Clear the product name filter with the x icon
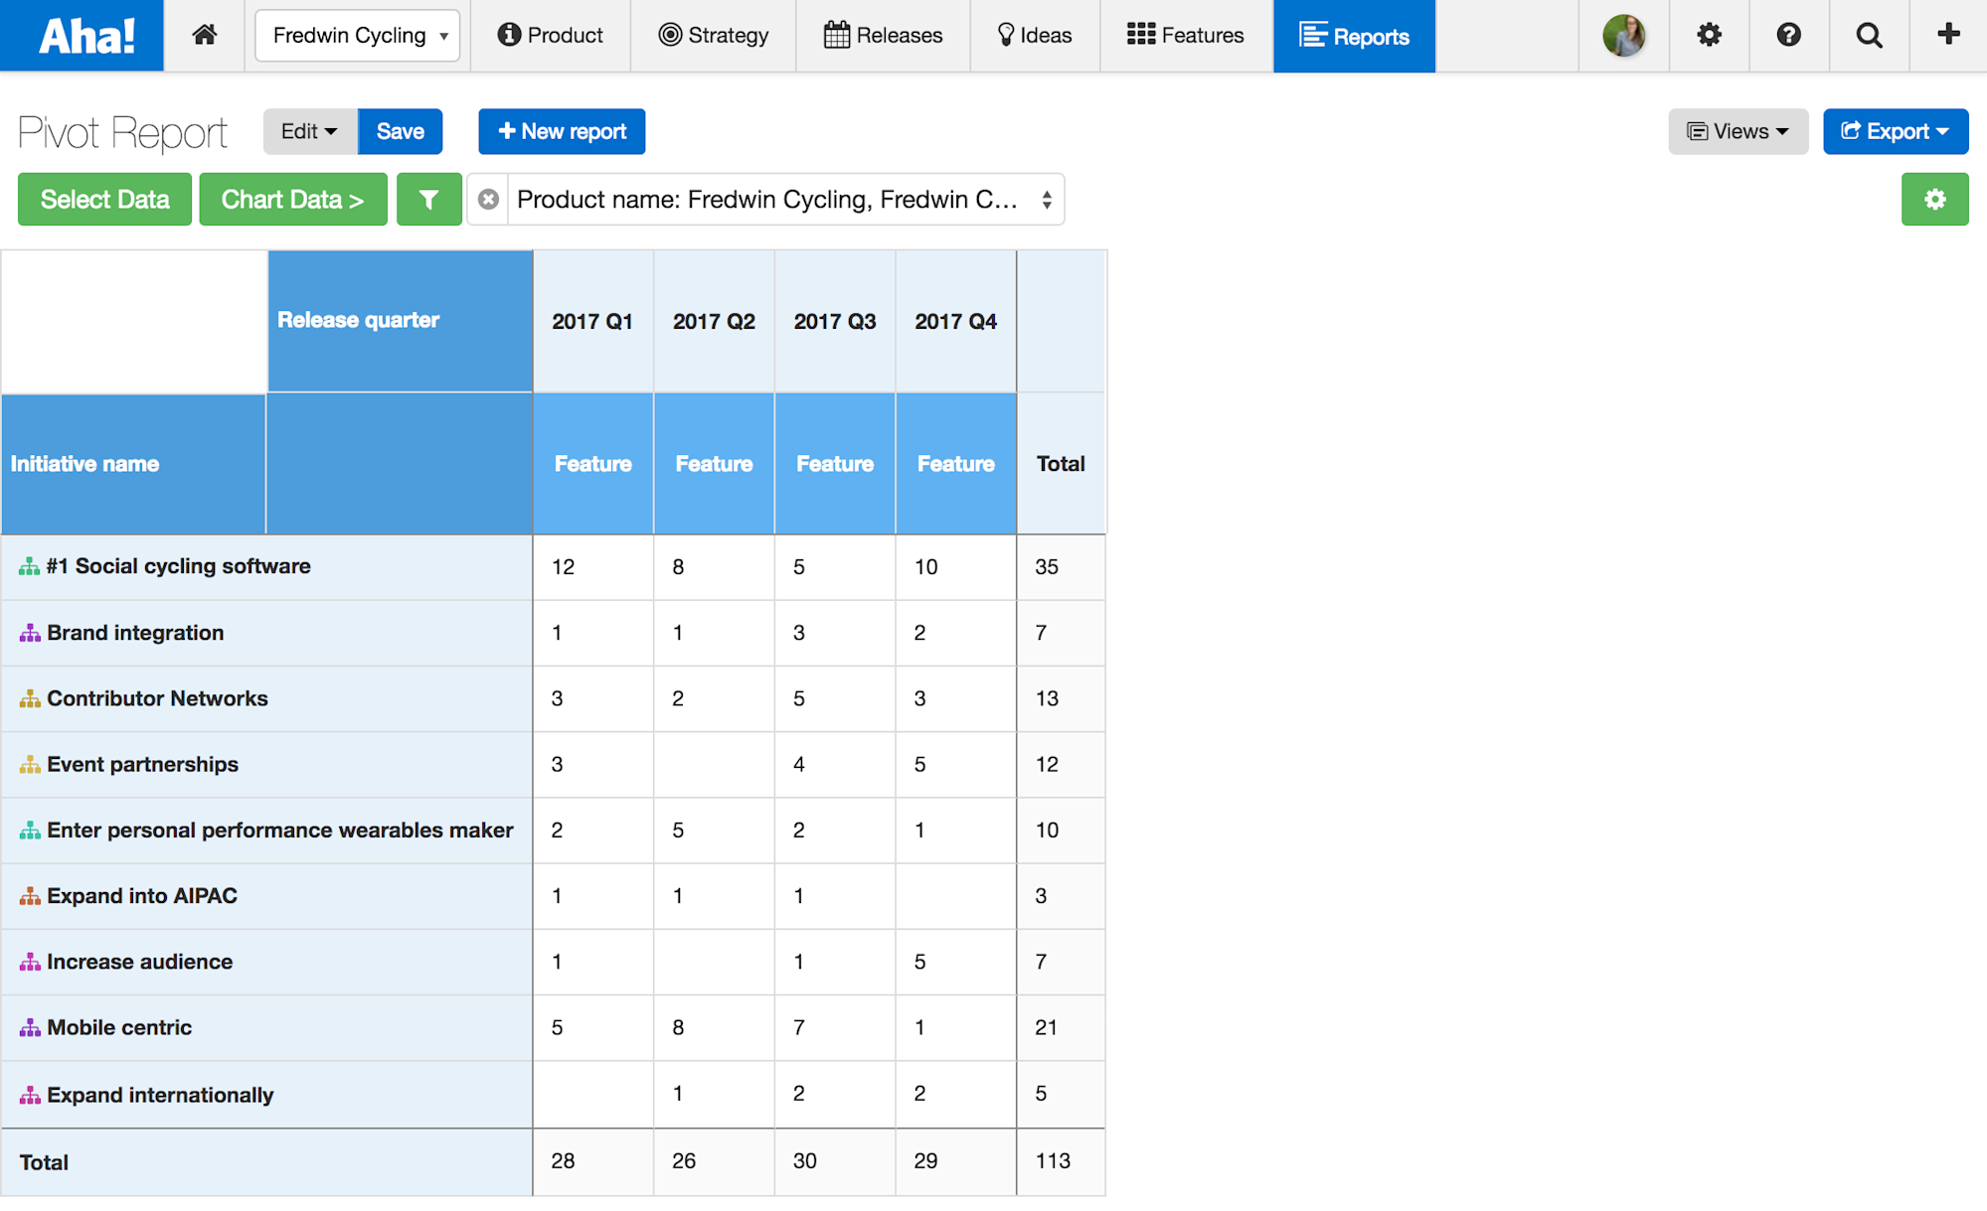Viewport: 1987px width, 1211px height. click(x=488, y=199)
